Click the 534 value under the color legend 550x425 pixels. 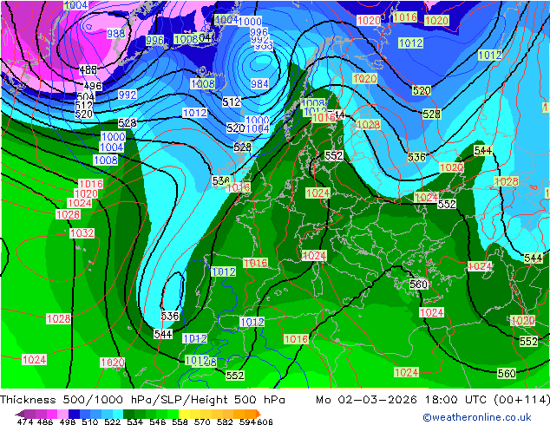[135, 422]
